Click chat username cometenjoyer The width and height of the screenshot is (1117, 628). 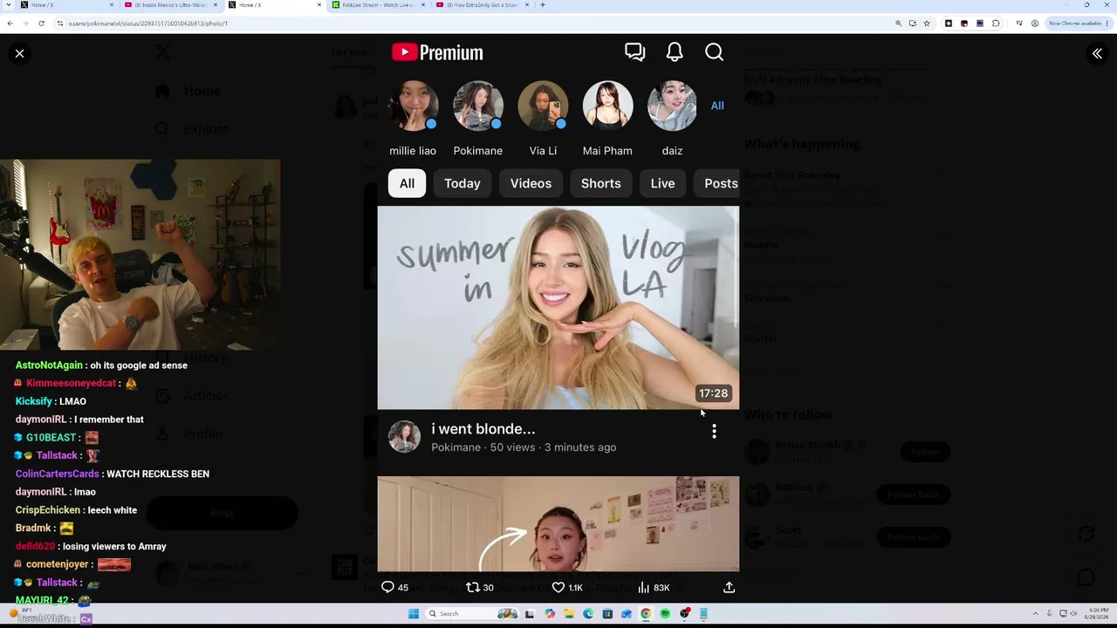coord(58,564)
